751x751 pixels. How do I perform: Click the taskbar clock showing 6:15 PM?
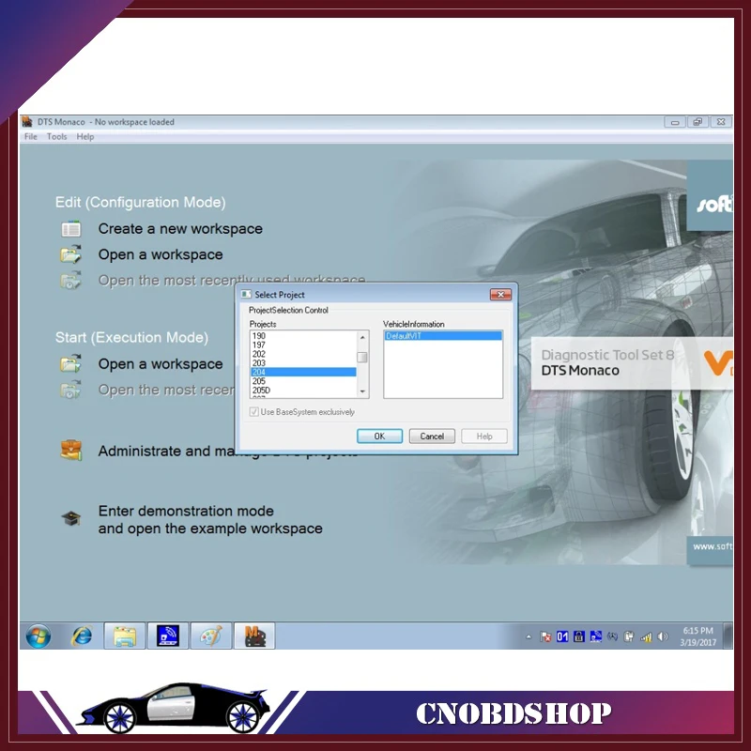pos(697,636)
